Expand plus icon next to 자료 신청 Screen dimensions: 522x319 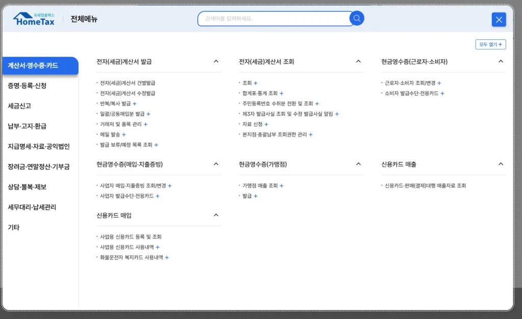266,124
